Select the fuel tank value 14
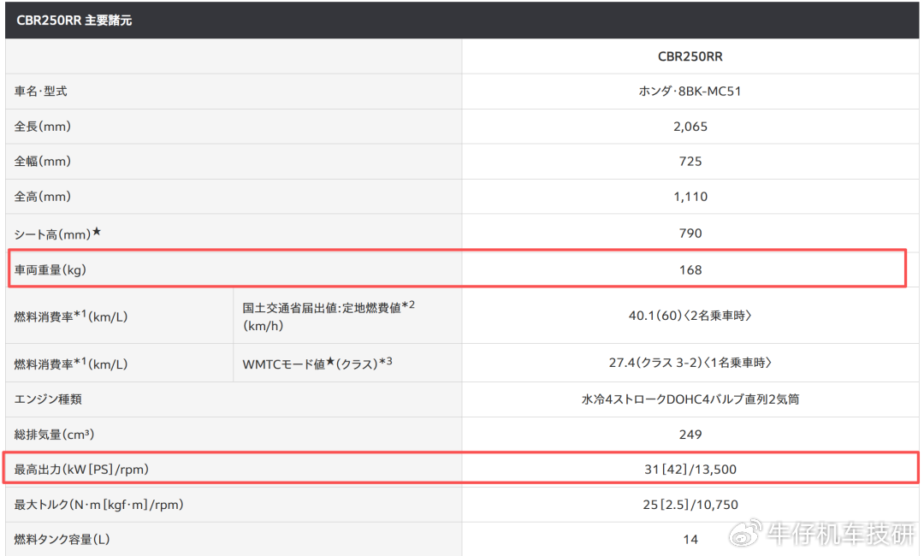 [690, 540]
